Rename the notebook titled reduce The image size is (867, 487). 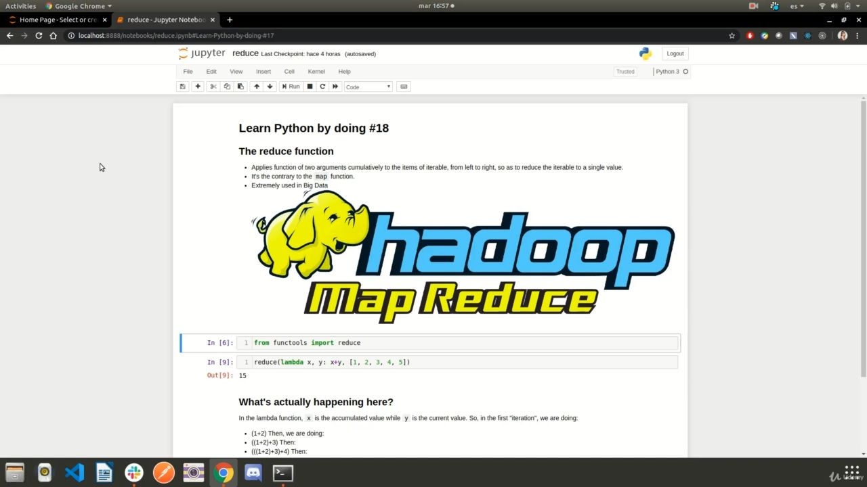[245, 53]
